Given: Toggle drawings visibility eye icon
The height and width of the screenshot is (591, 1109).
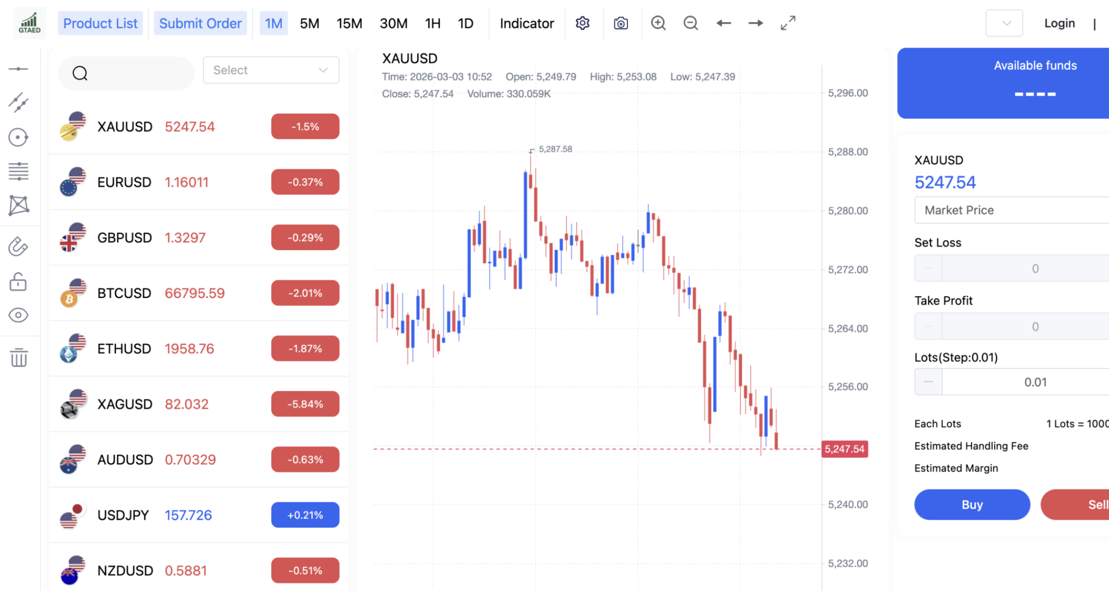Looking at the screenshot, I should [18, 315].
